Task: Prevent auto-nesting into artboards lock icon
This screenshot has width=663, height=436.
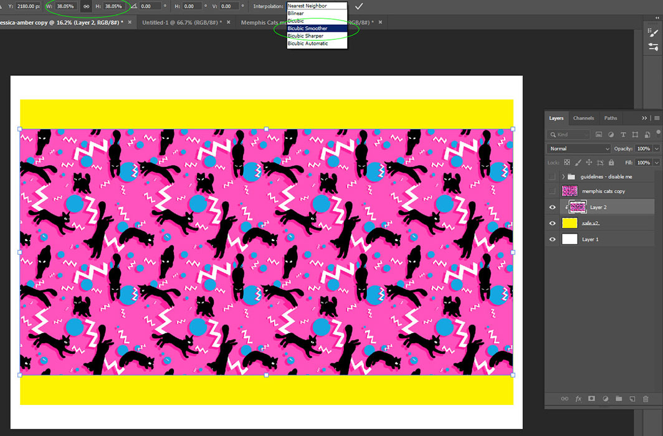Action: (600, 162)
